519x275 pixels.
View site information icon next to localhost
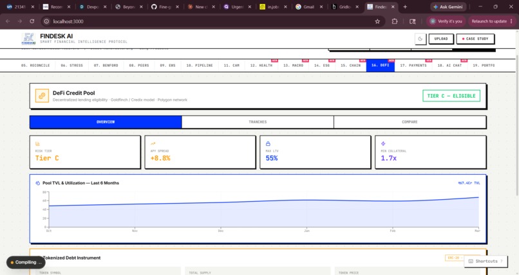(x=46, y=21)
